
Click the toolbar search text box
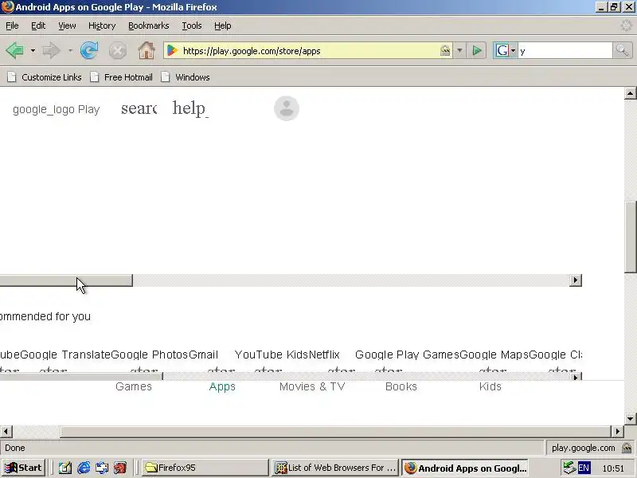click(x=565, y=51)
